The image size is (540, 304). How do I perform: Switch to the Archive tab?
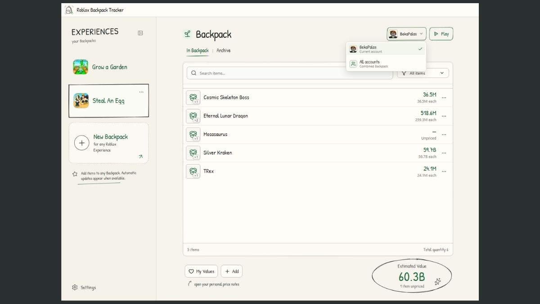point(224,50)
